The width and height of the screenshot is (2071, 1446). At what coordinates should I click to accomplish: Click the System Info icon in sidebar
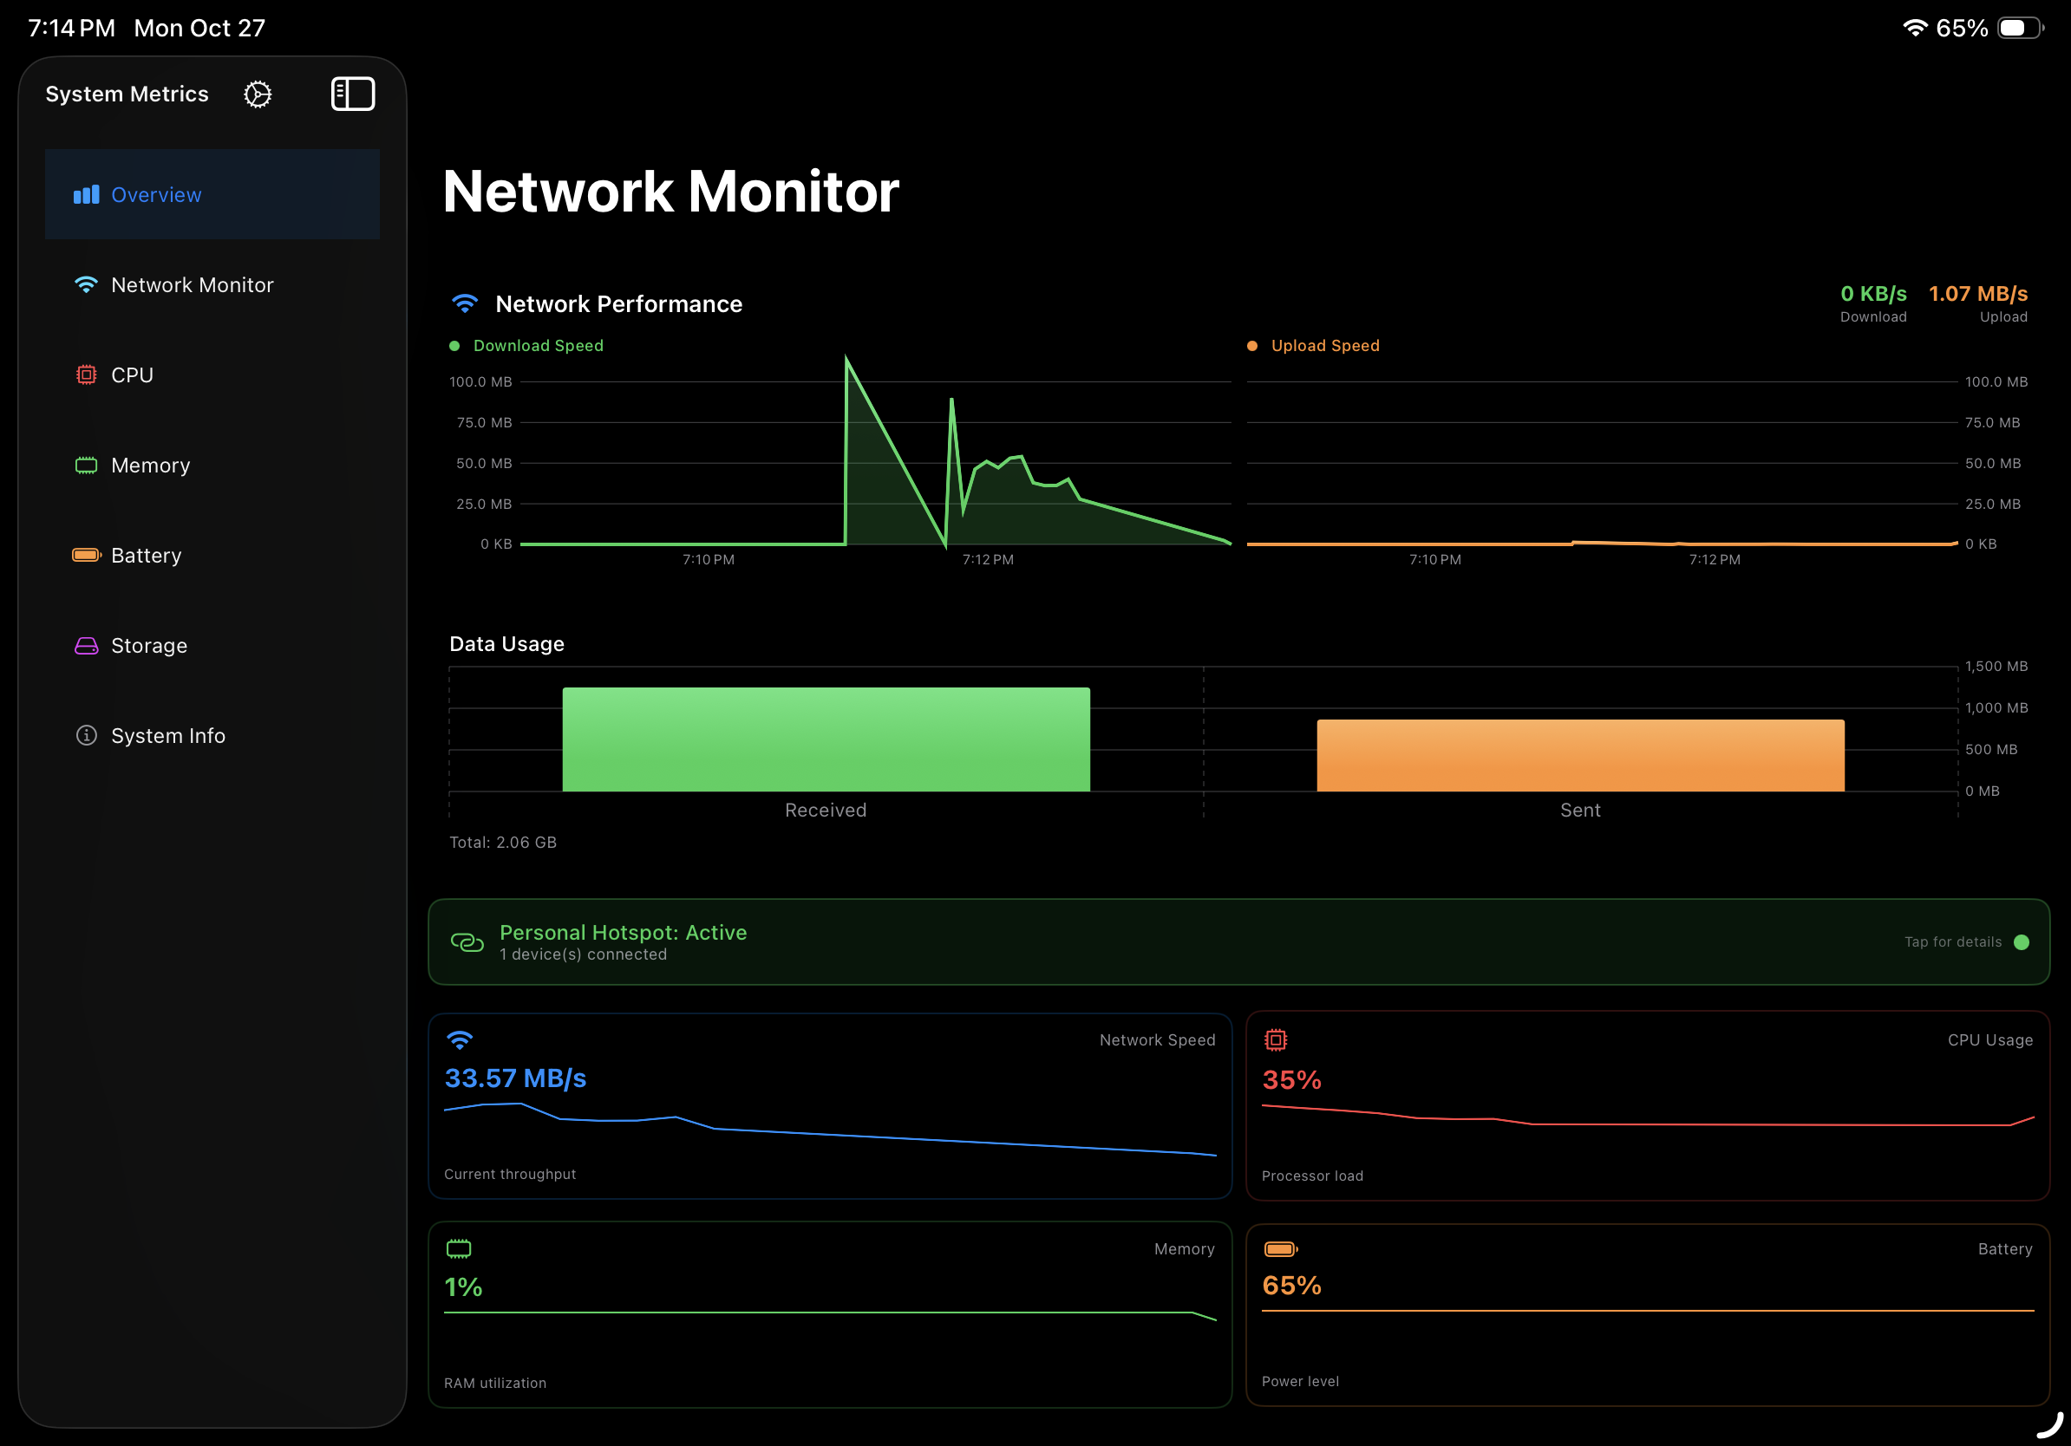87,736
